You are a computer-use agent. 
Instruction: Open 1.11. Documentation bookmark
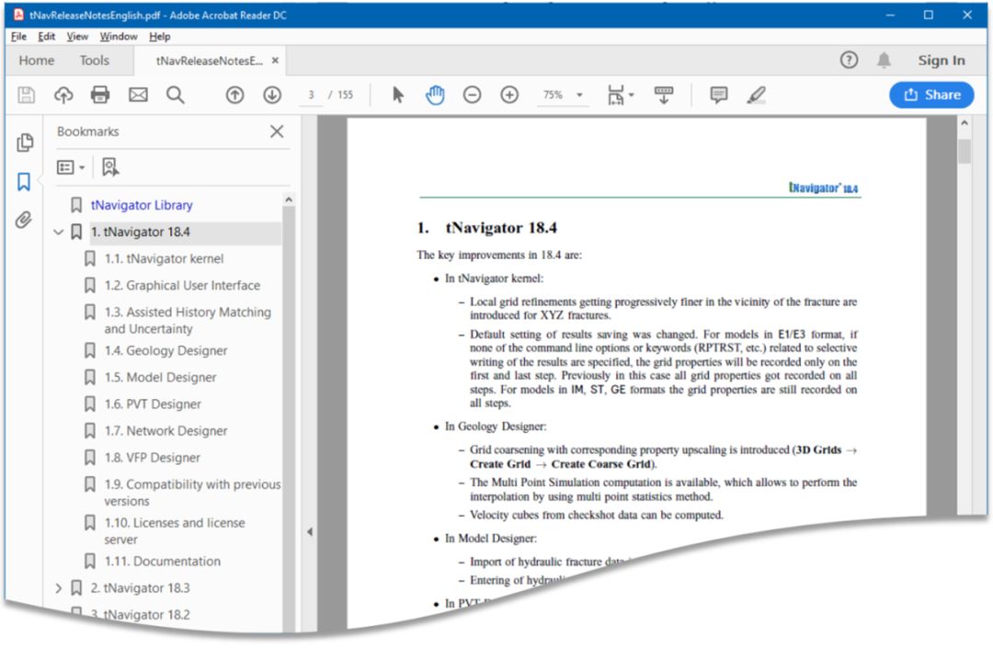click(x=163, y=562)
